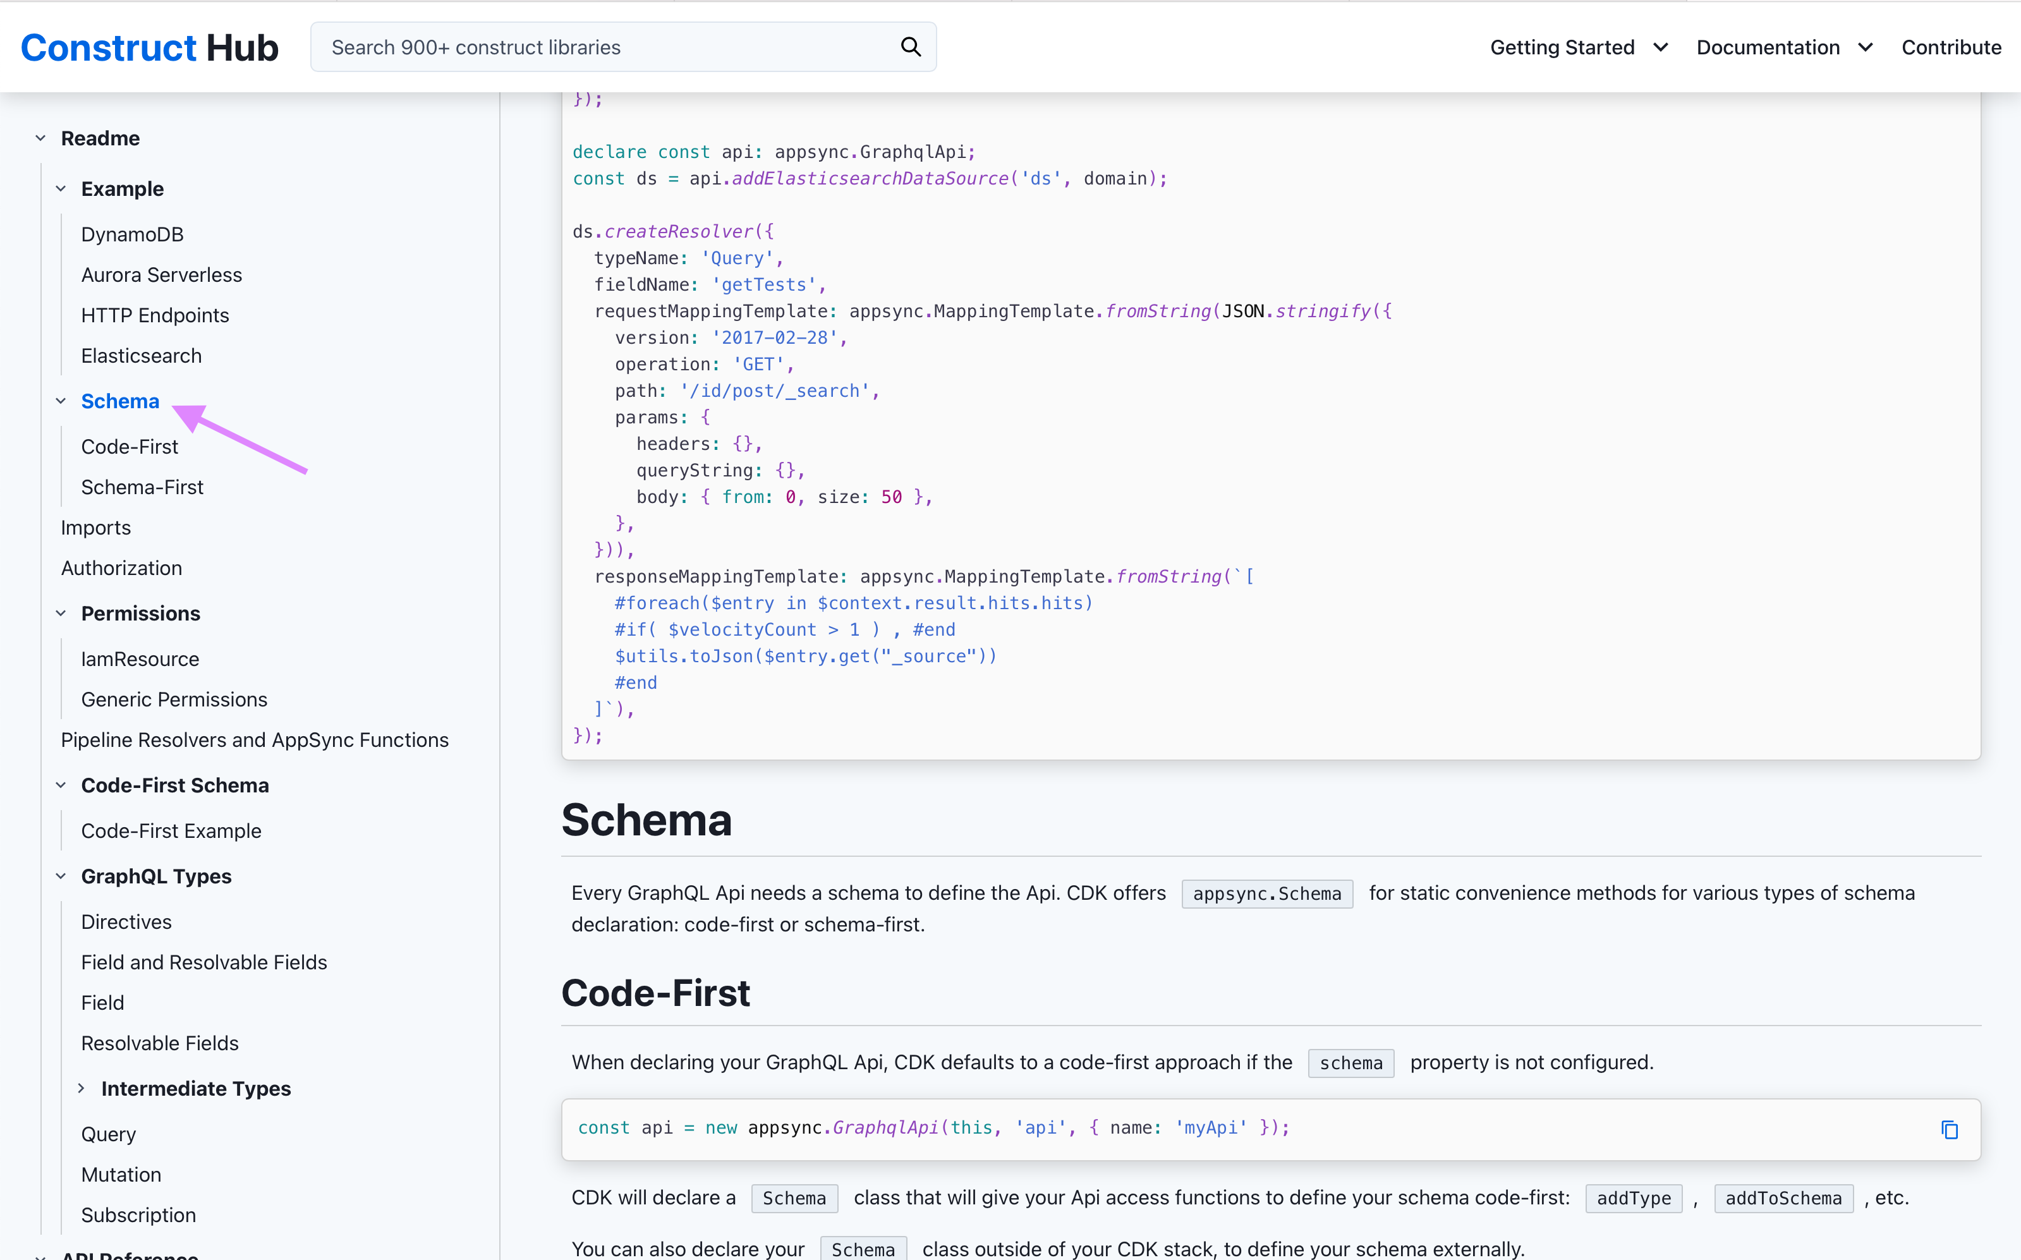Open the Getting Started dropdown
Image resolution: width=2021 pixels, height=1260 pixels.
[1577, 47]
